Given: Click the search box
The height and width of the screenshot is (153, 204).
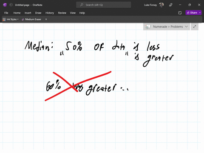Looking at the screenshot, I should pyautogui.click(x=104, y=5).
